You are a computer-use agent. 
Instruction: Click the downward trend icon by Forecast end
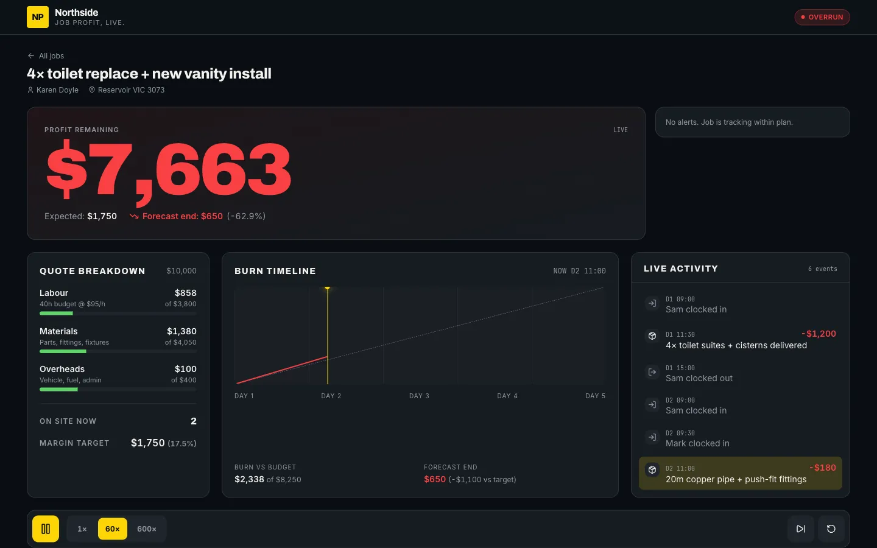134,216
